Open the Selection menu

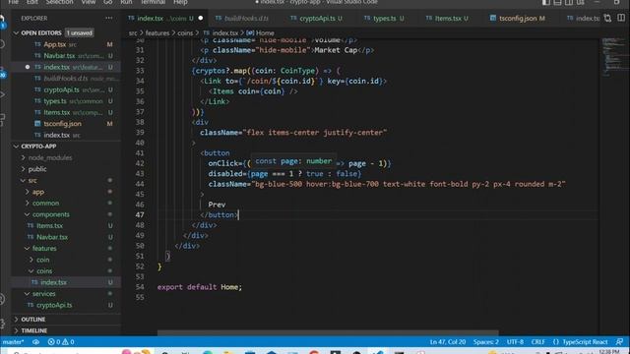coord(59,2)
